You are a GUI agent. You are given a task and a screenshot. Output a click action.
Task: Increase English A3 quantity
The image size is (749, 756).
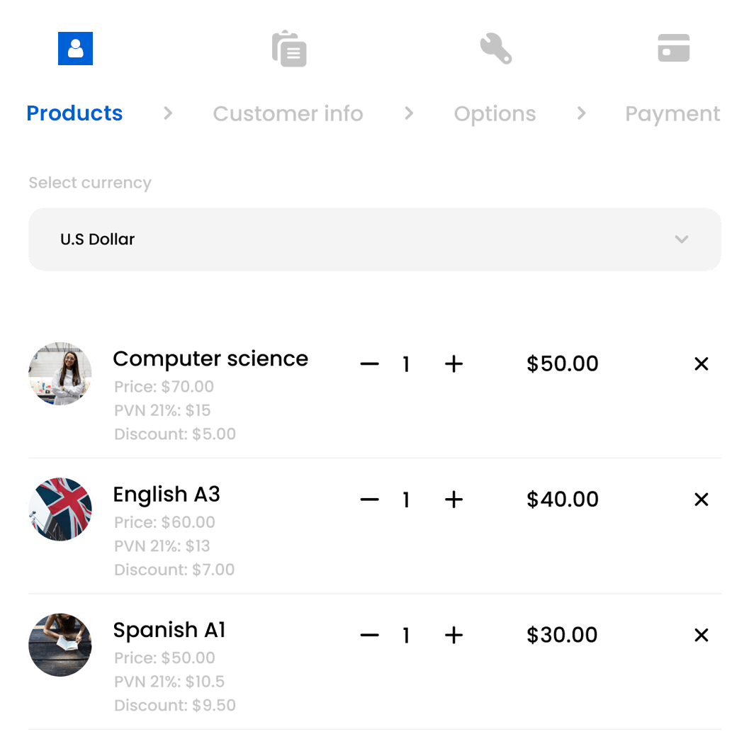coord(454,500)
